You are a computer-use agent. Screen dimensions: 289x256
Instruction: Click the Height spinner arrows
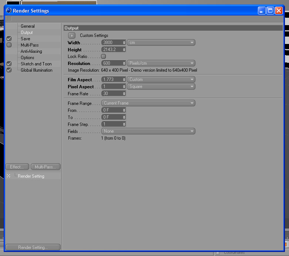point(124,50)
